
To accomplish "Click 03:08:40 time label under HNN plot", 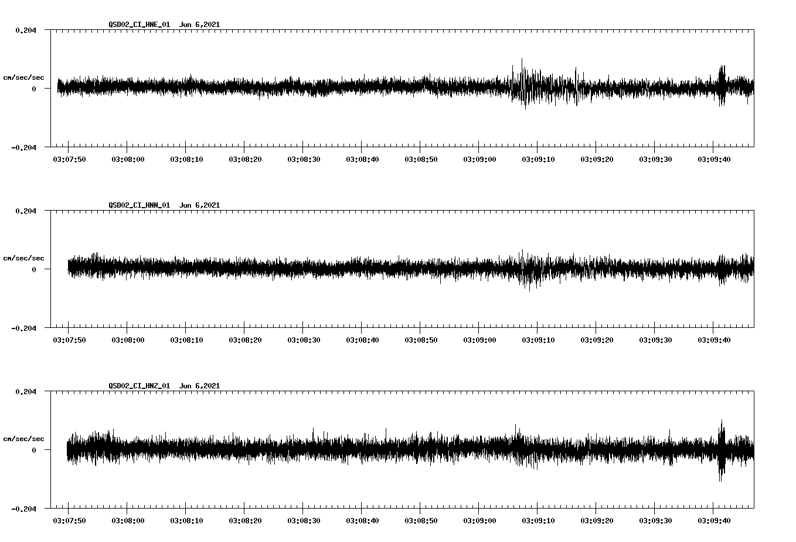I will pos(362,340).
